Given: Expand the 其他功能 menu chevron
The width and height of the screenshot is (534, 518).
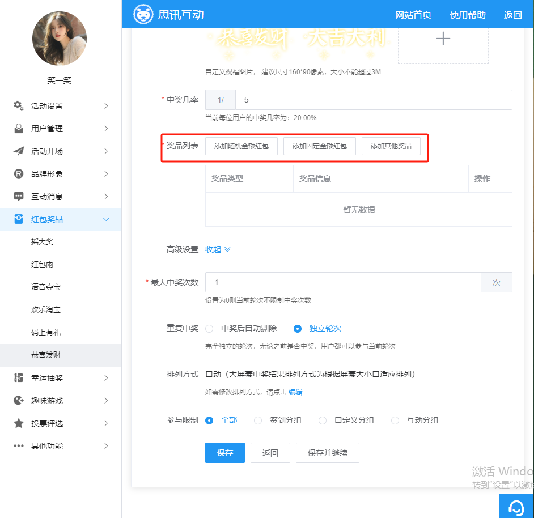Looking at the screenshot, I should point(106,446).
